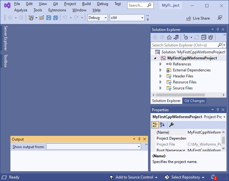Image resolution: width=229 pixels, height=181 pixels.
Task: Open the Toolbox side tab
Action: click(5, 61)
